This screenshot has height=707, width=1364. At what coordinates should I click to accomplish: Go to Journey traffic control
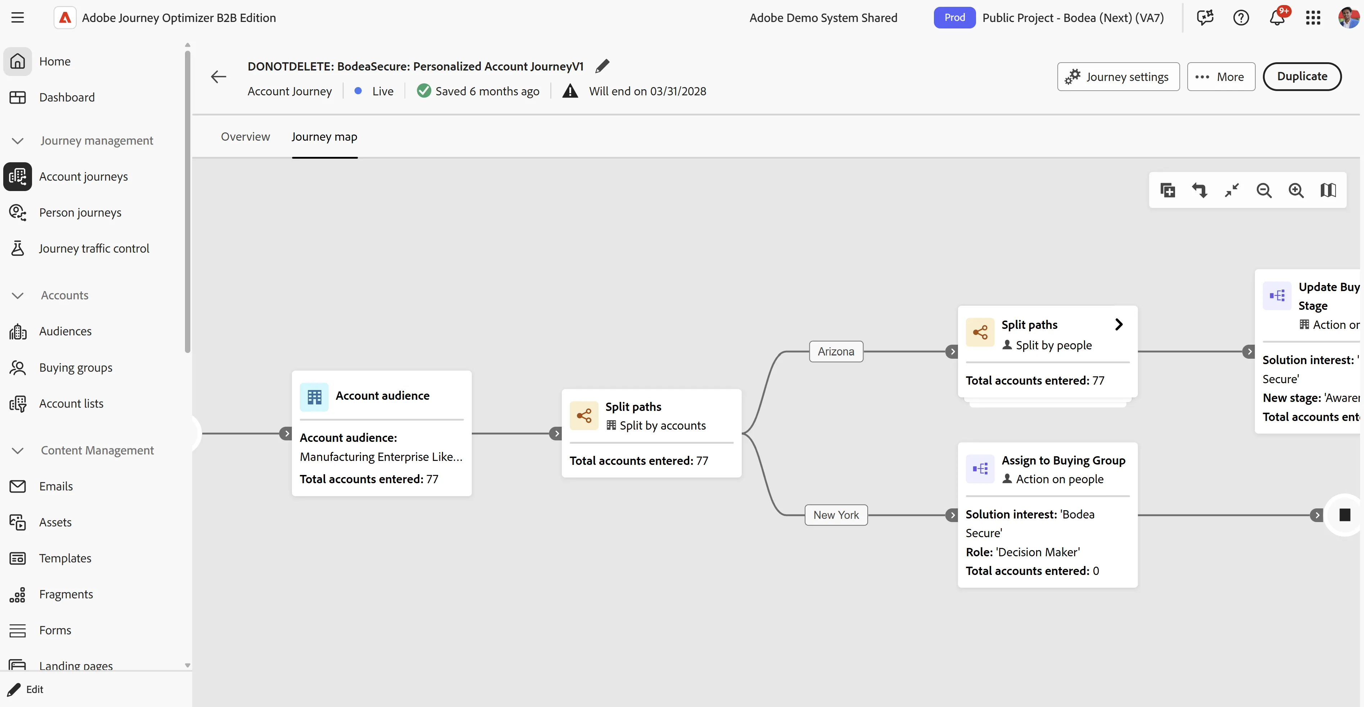(x=94, y=248)
